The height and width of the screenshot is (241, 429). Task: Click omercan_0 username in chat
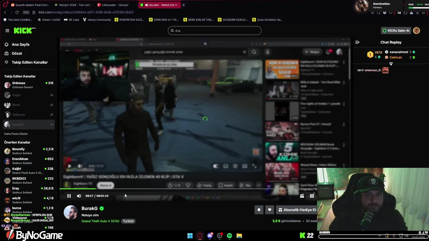pyautogui.click(x=373, y=70)
